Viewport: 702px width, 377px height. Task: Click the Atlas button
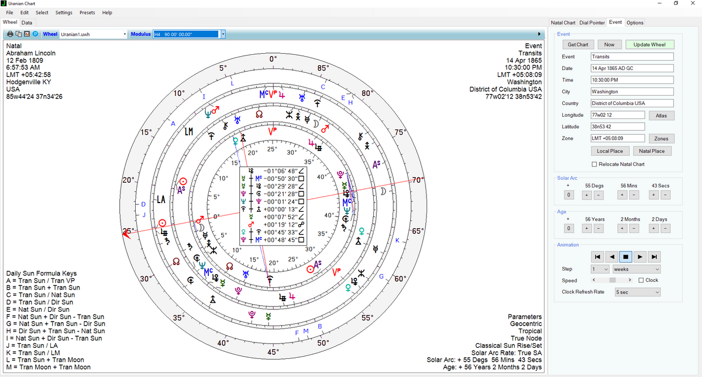(x=662, y=116)
